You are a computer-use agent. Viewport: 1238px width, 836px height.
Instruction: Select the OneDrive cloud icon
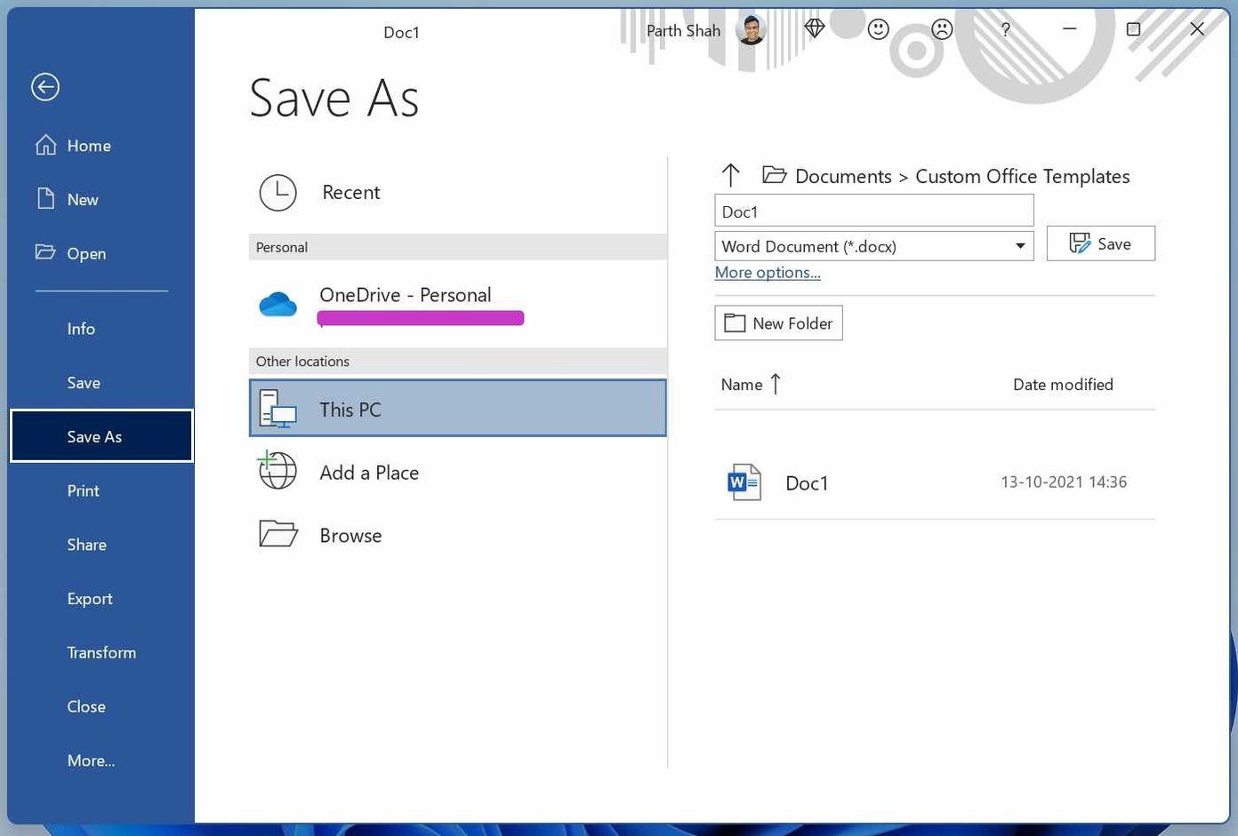[x=277, y=305]
